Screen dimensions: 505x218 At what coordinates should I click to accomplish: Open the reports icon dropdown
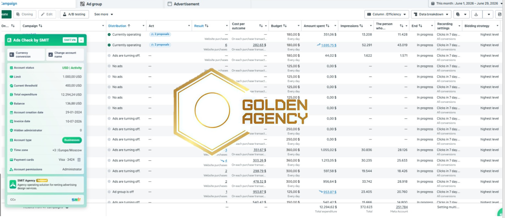coord(461,14)
